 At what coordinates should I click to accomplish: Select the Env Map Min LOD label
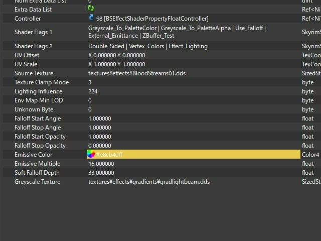[x=39, y=100]
